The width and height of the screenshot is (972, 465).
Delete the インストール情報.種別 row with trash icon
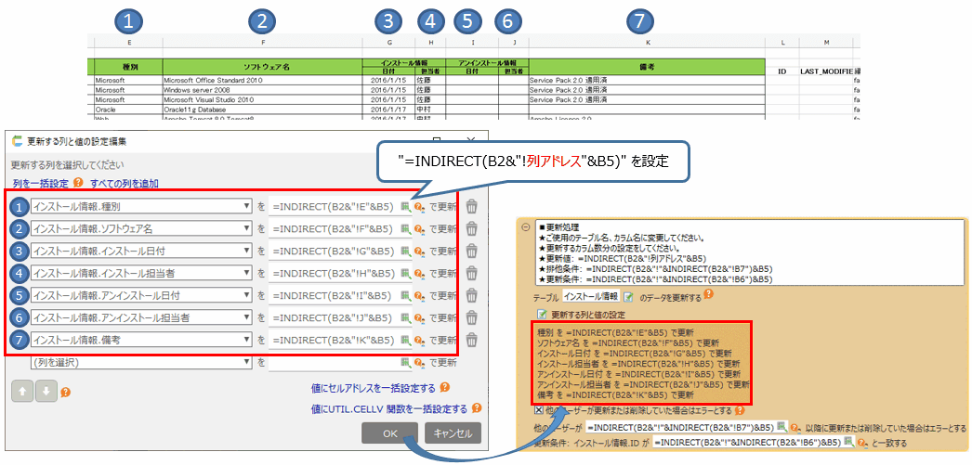coord(471,206)
